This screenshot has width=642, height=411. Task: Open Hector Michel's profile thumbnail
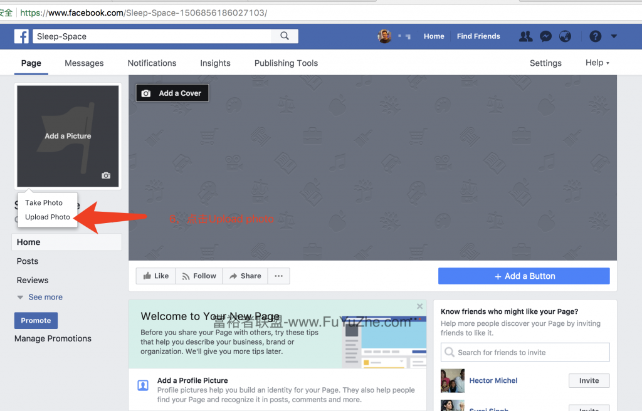[x=453, y=381]
